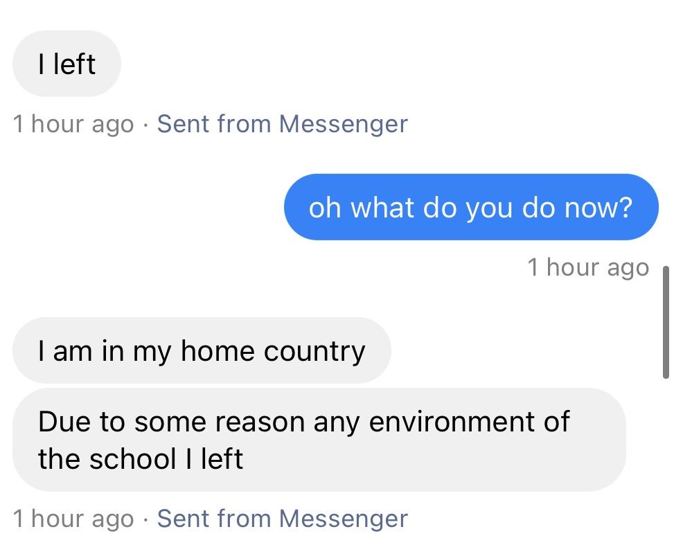Viewport: 674px width, 545px height.
Task: Click the word "oh" in the blue bubble
Action: (325, 207)
